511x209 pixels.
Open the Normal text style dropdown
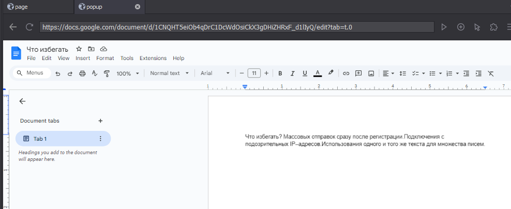[x=170, y=73]
